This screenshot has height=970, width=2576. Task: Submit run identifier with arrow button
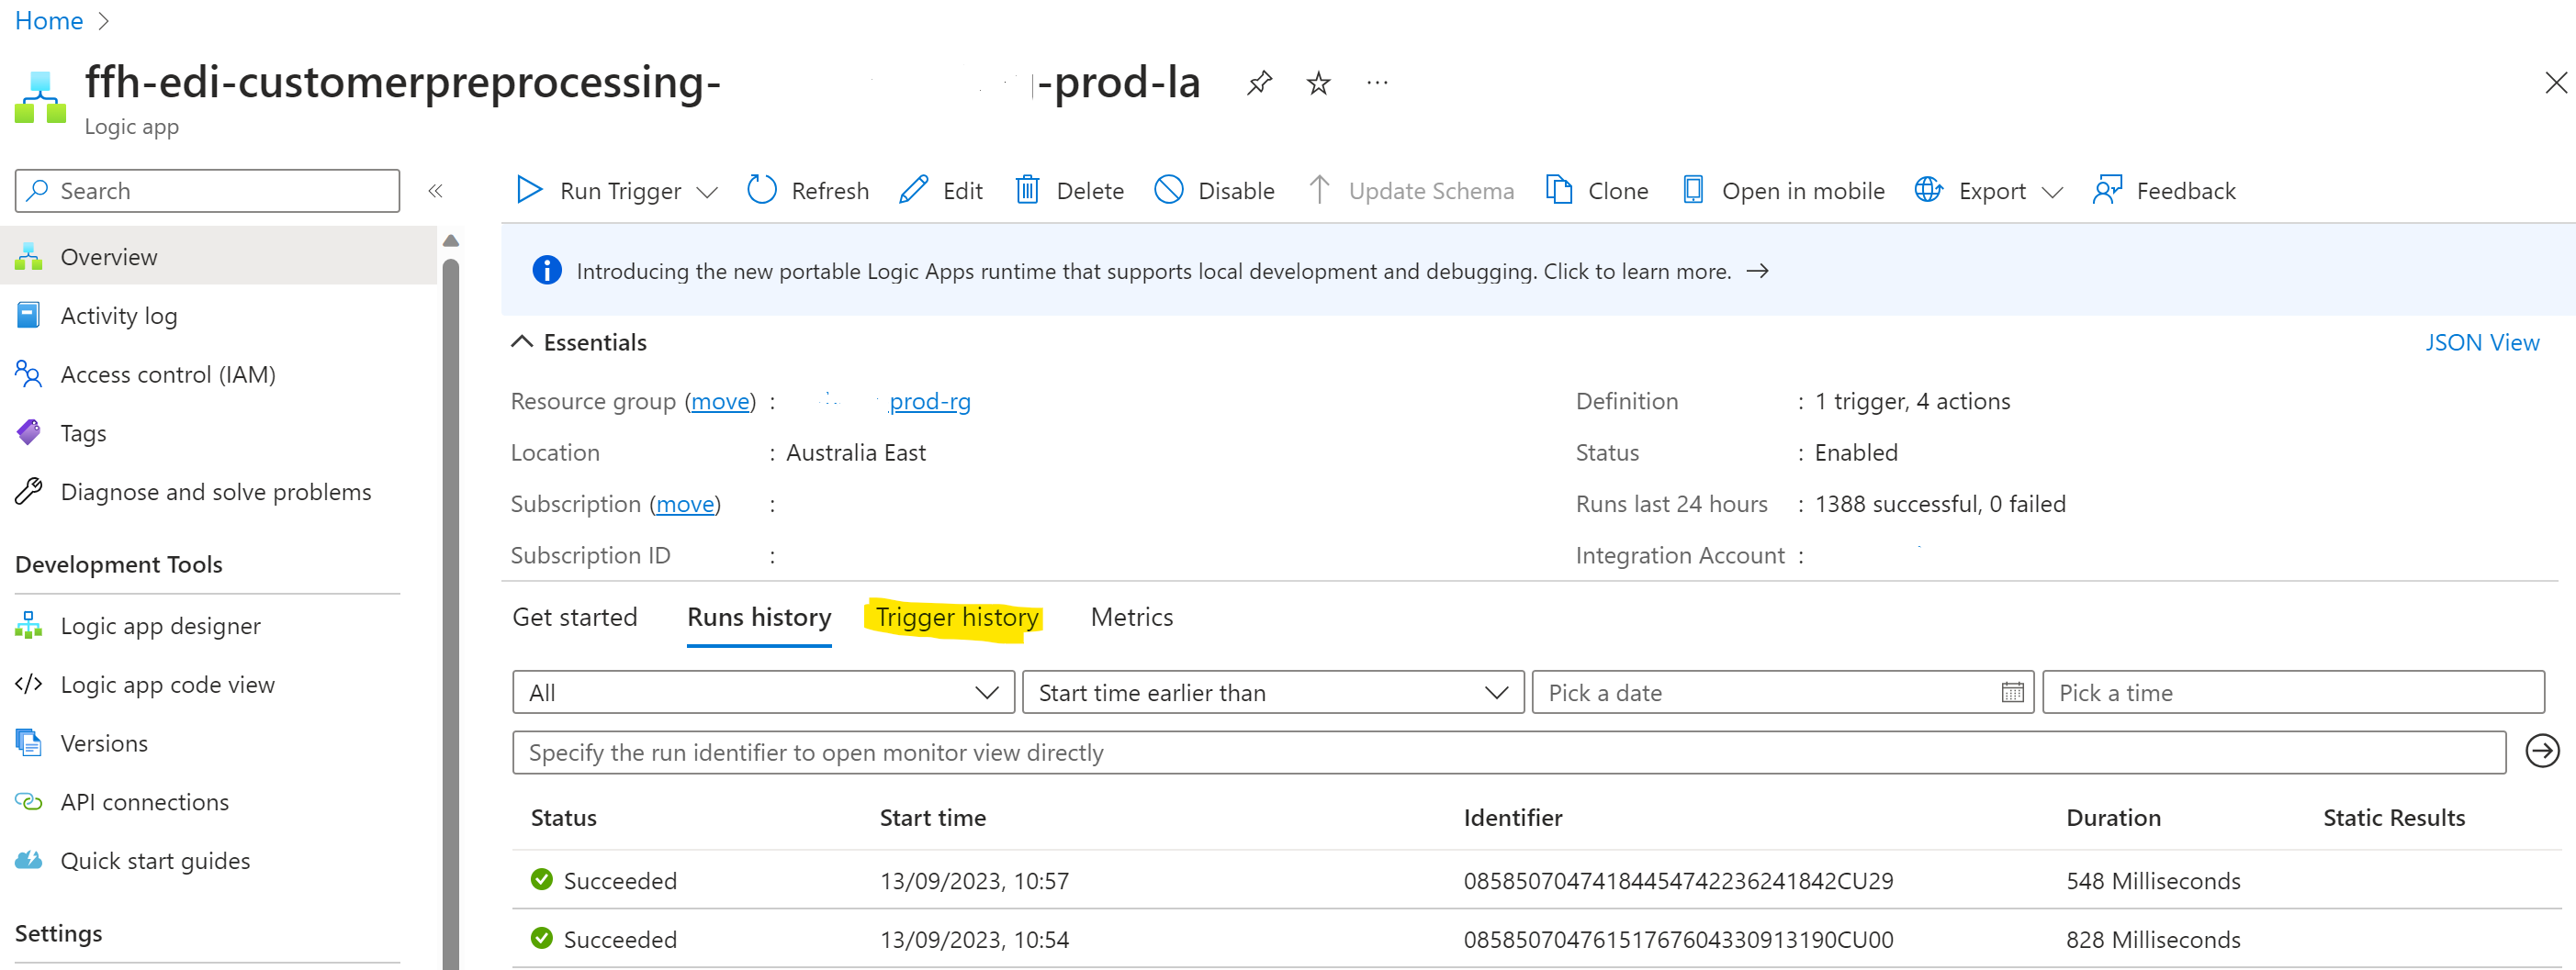(2542, 751)
